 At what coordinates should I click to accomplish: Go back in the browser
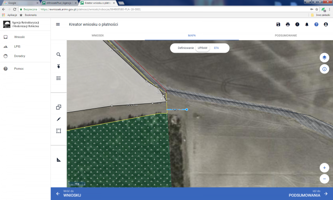[3, 9]
